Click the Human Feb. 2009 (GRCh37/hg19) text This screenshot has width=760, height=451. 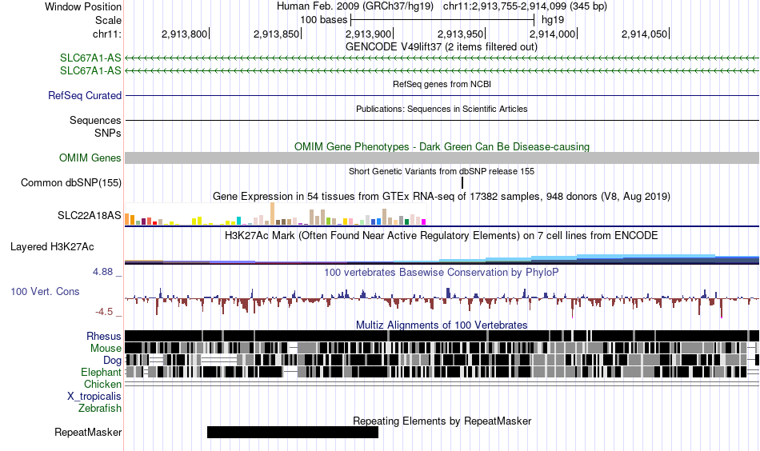357,6
